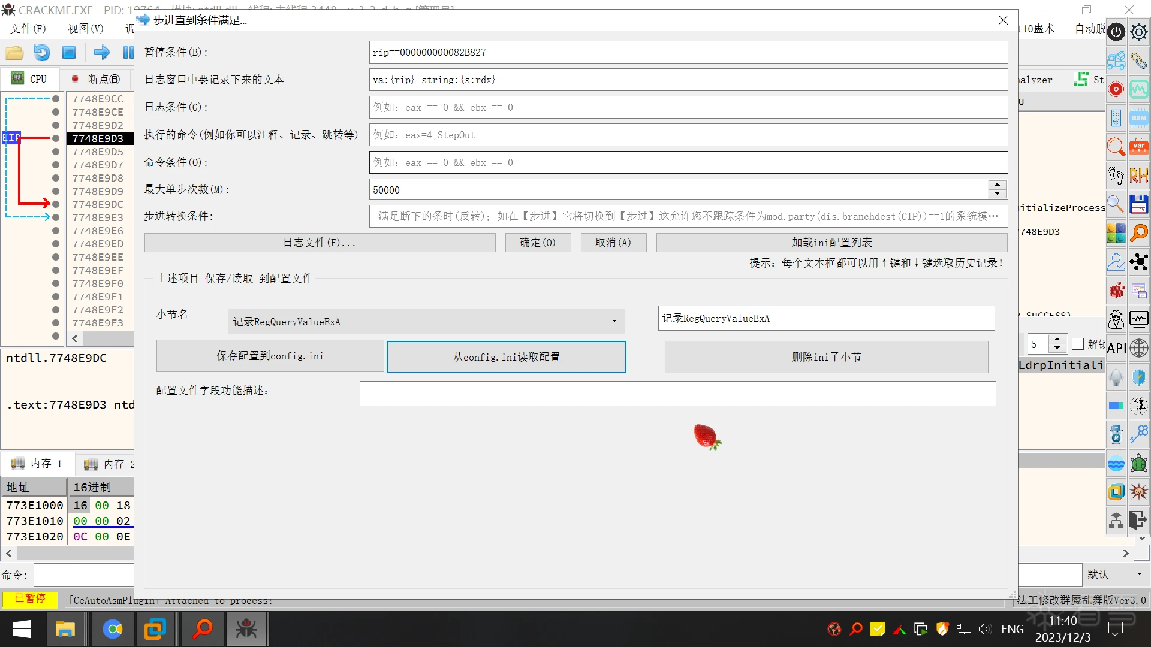Toggle the 解锁 checkbox

point(1078,344)
